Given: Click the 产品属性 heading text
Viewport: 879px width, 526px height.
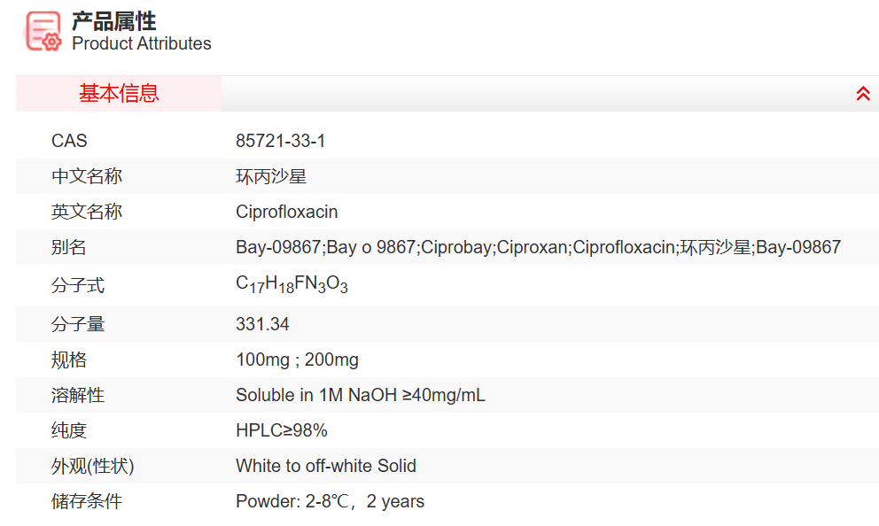Looking at the screenshot, I should (x=113, y=21).
